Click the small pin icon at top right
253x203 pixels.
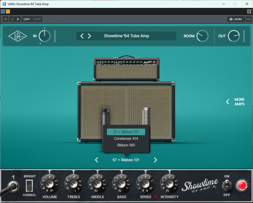[x=249, y=11]
